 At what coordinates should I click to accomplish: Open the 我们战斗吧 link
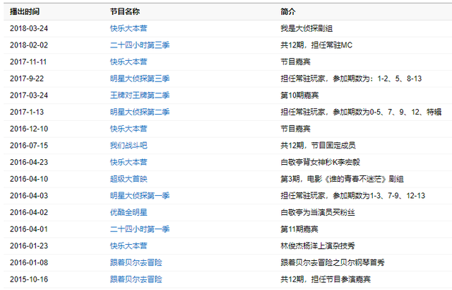[x=129, y=146]
